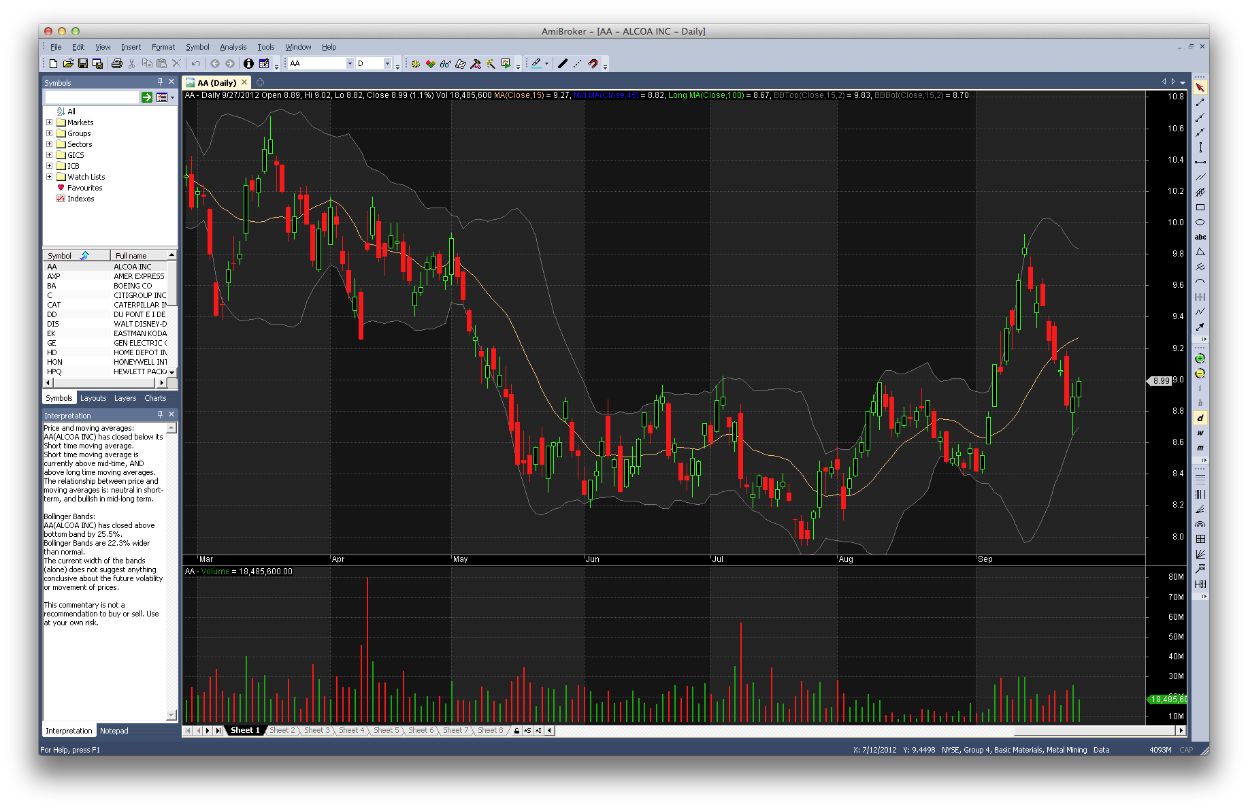Screen dimensions: 1248x809
Task: Expand the Markets tree folder
Action: [49, 122]
